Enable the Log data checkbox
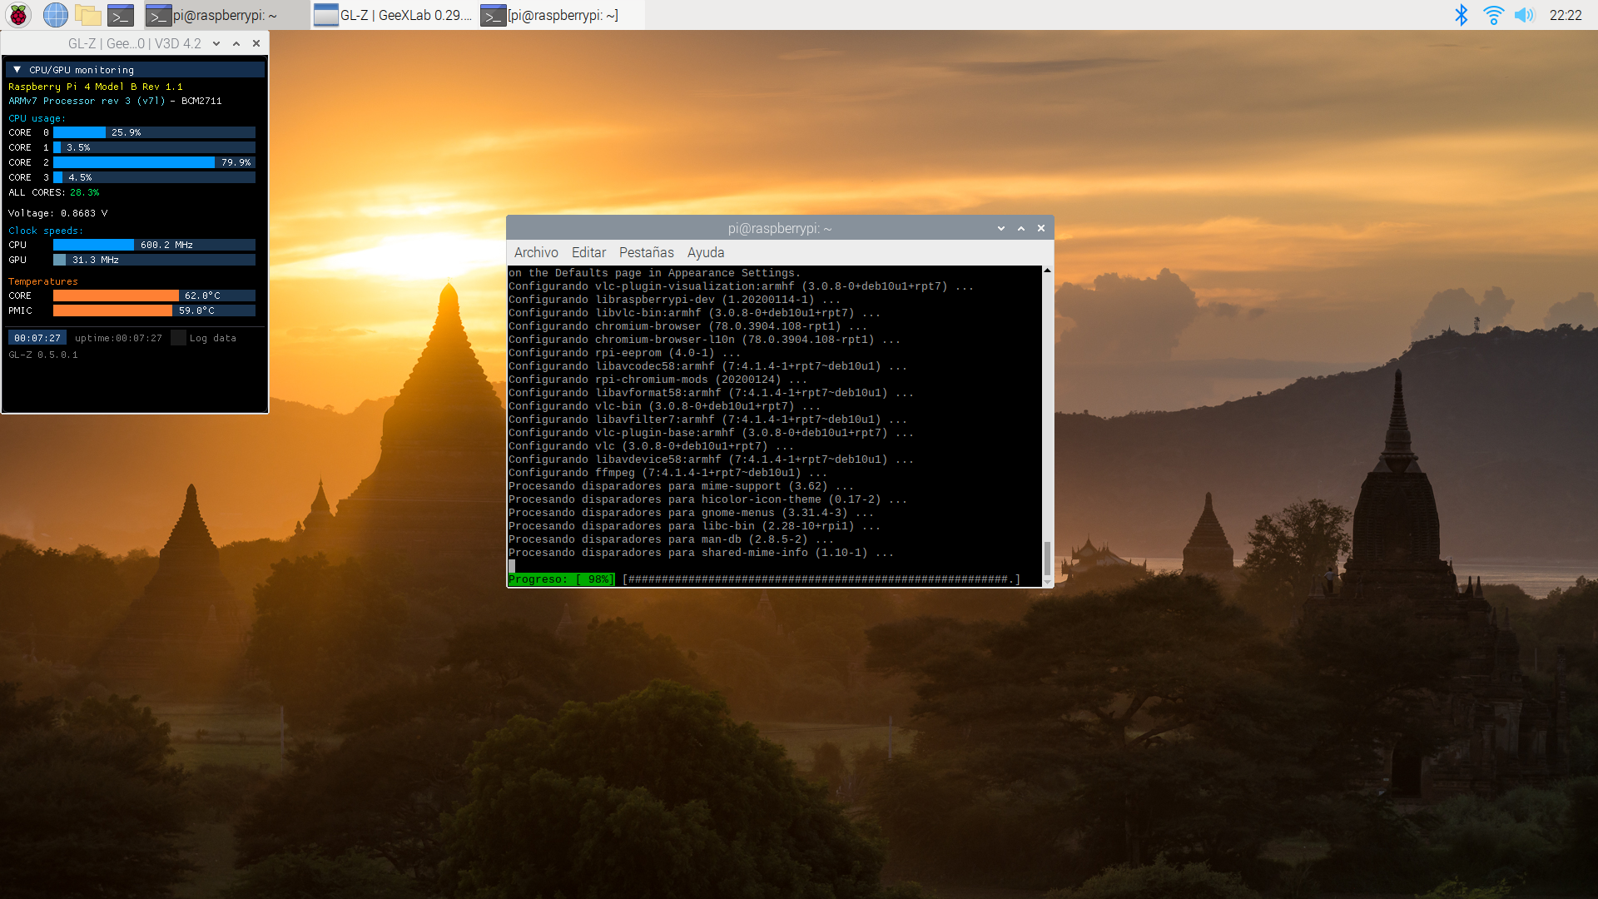Screen dimensions: 1598x899 [x=178, y=338]
